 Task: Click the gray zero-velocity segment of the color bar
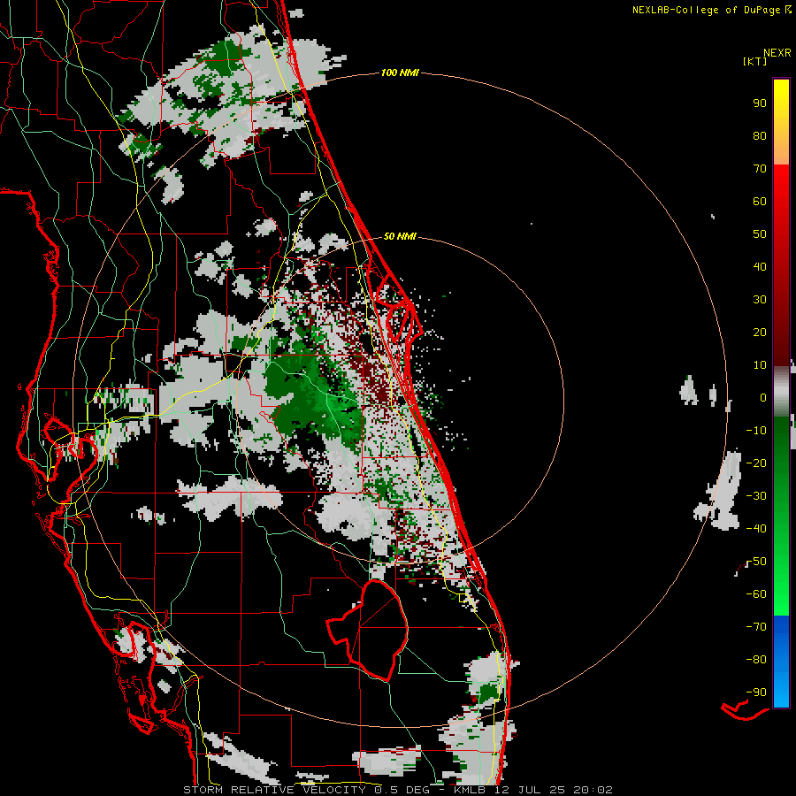pyautogui.click(x=781, y=391)
